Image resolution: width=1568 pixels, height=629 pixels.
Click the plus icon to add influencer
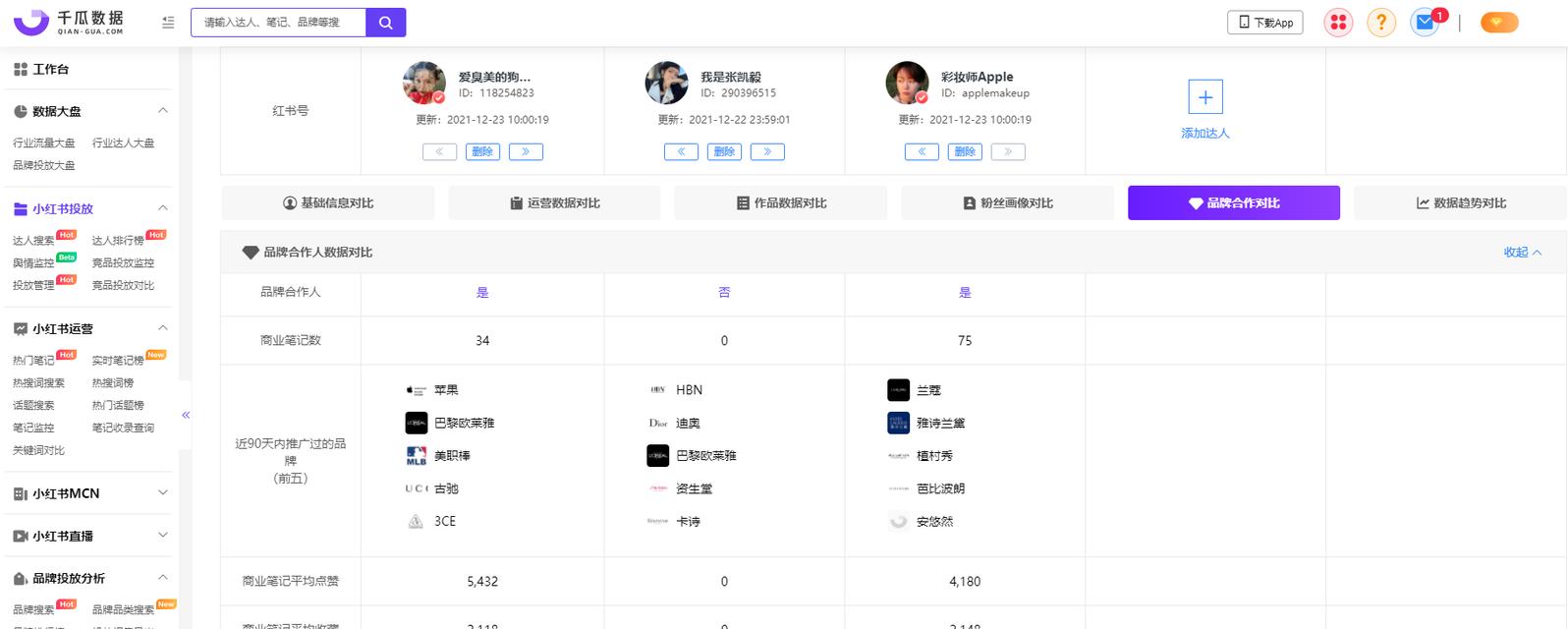click(x=1205, y=97)
